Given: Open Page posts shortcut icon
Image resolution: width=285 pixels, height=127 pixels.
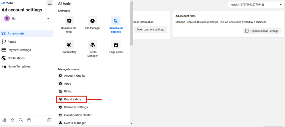Looking at the screenshot, I should [x=116, y=45].
